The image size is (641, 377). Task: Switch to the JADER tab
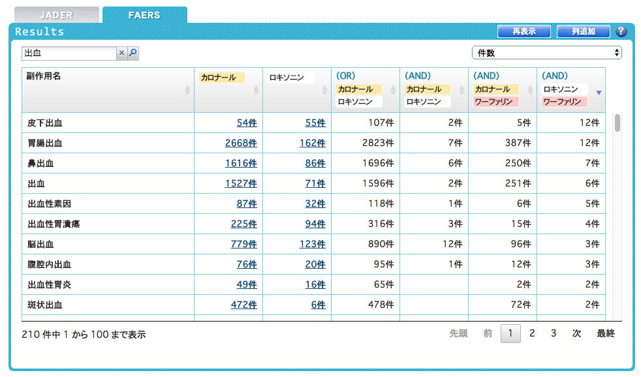click(x=56, y=15)
